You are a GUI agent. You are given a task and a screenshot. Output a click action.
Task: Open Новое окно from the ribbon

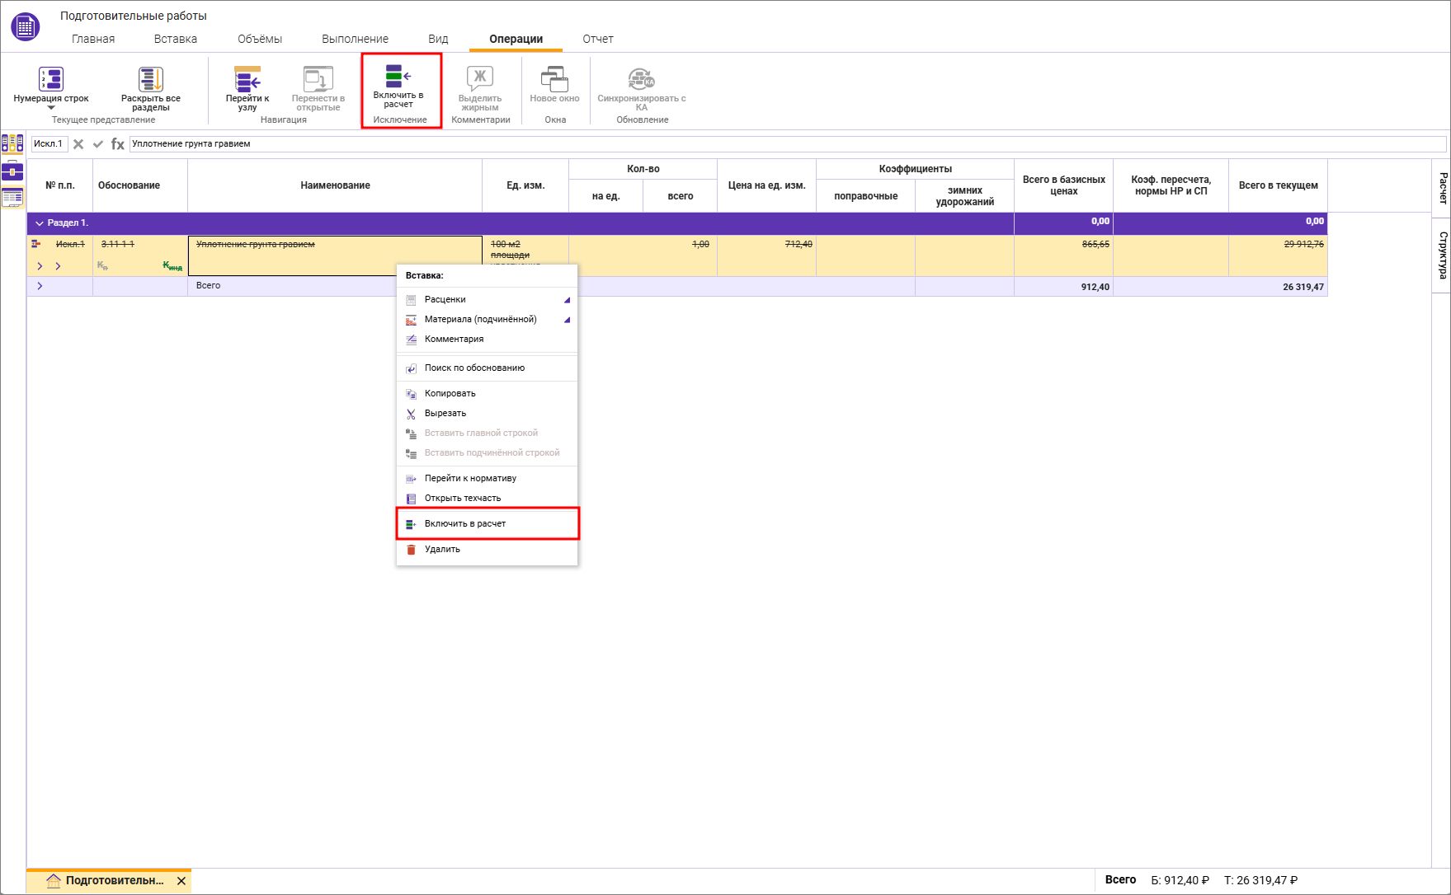pos(554,80)
